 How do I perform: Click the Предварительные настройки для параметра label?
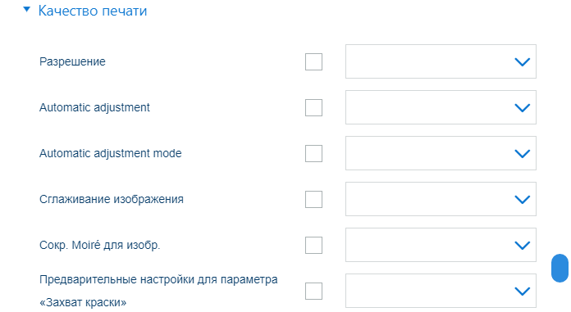click(x=158, y=279)
